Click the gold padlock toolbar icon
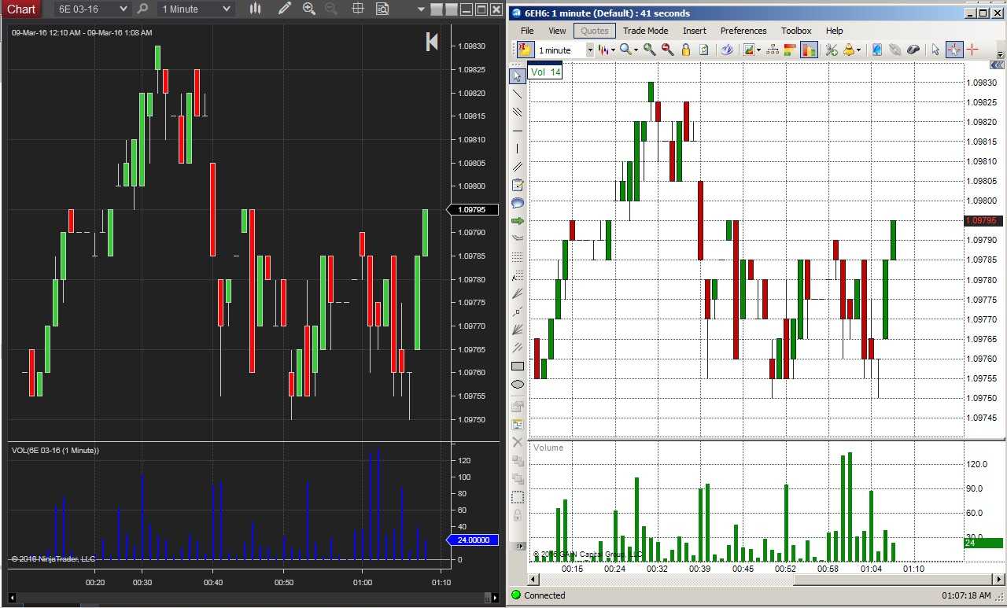The image size is (1007, 608). click(686, 50)
